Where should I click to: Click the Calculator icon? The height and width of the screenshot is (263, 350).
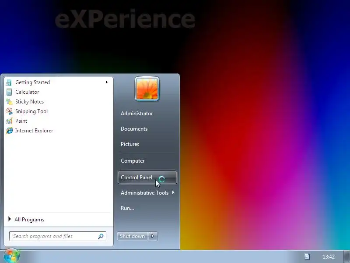9,92
